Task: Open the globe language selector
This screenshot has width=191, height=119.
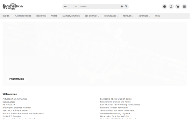Action: click(164, 7)
